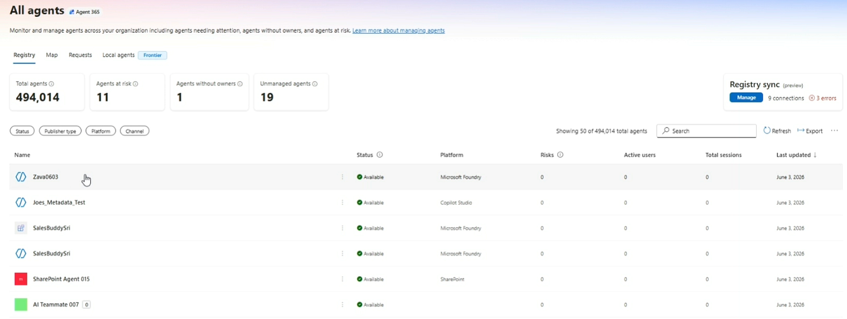This screenshot has height=319, width=847.
Task: Open more options for AI Teammate 007
Action: [x=342, y=304]
